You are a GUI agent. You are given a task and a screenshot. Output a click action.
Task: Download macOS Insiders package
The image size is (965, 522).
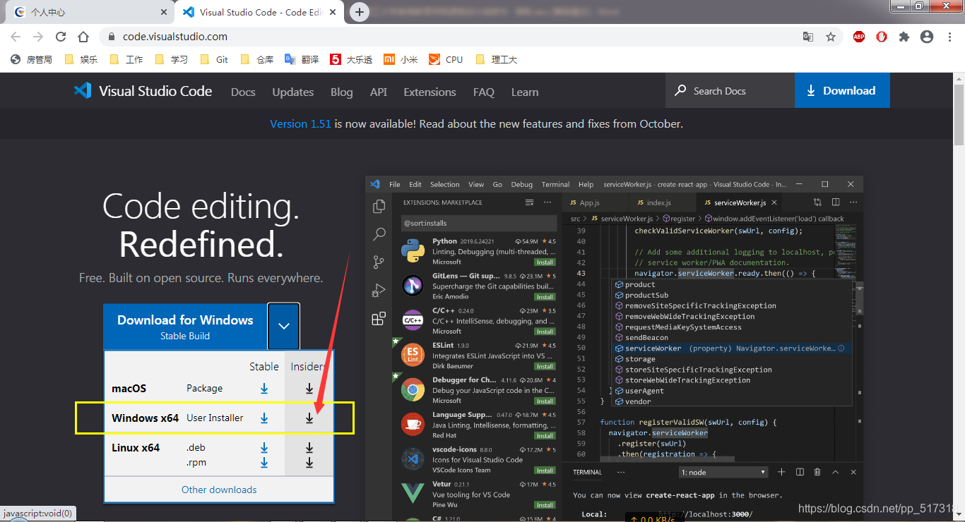pyautogui.click(x=309, y=389)
